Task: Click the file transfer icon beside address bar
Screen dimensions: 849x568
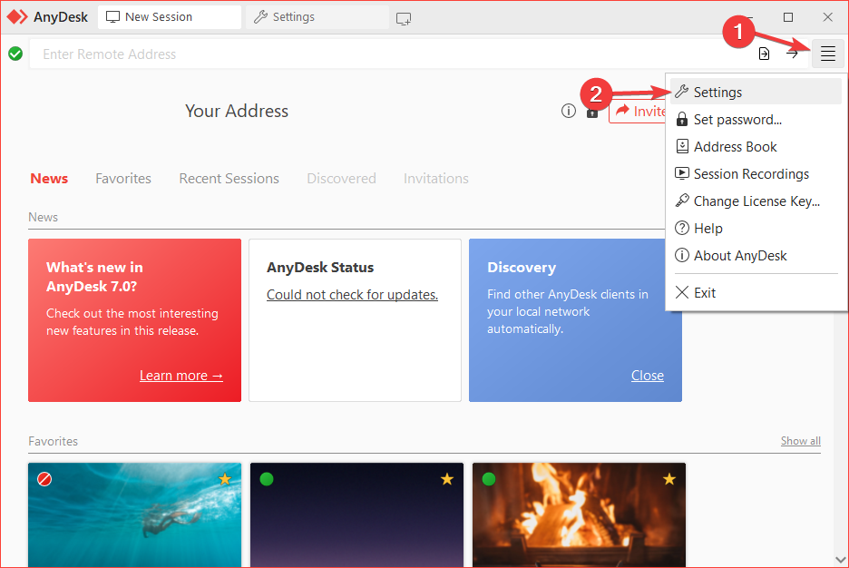Action: click(x=765, y=54)
